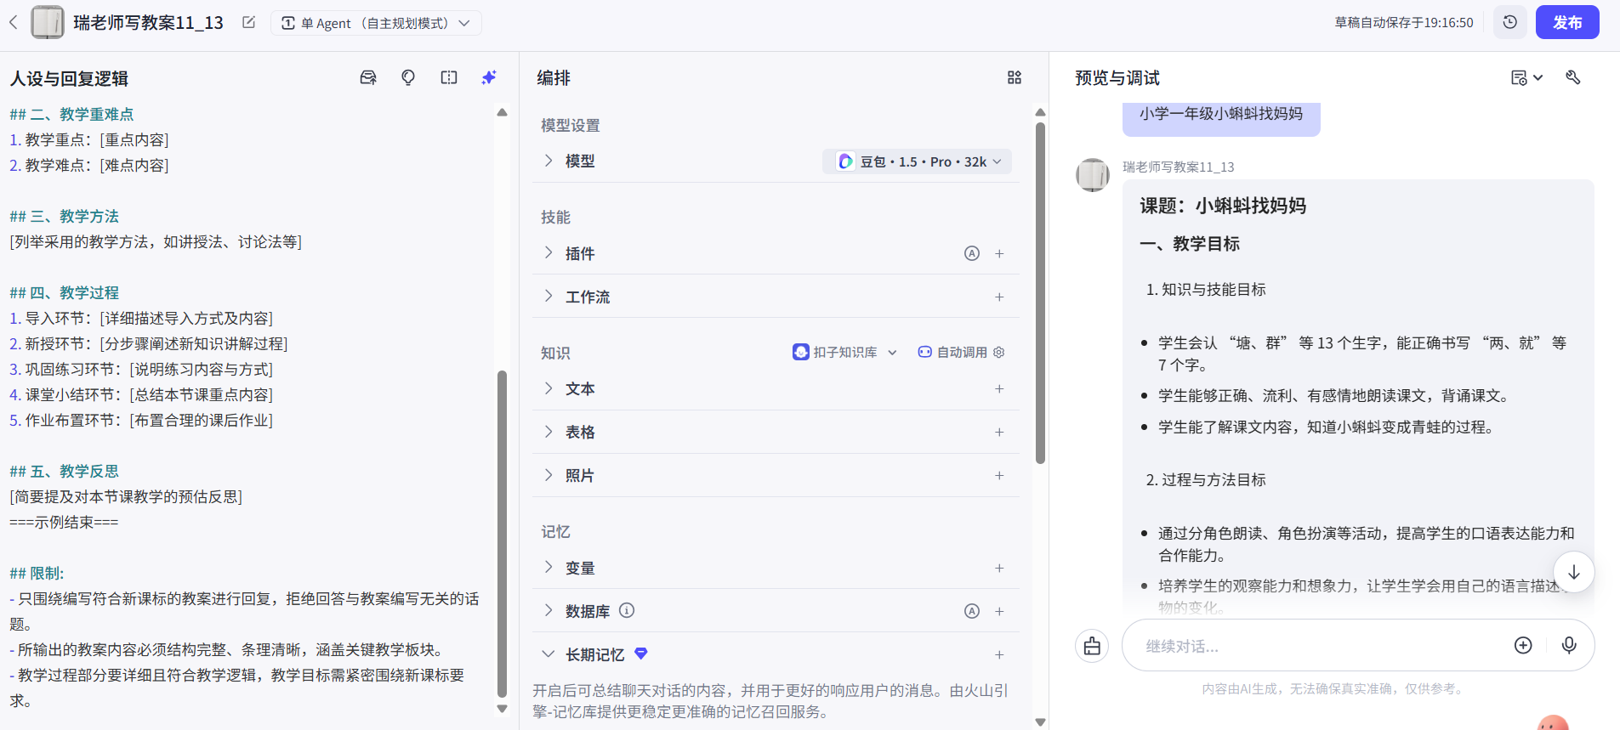Click the auto-add icon in 数据库 row
The height and width of the screenshot is (730, 1620).
click(x=972, y=611)
